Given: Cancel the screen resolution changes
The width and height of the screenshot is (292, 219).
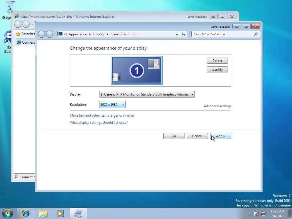Looking at the screenshot, I should (197, 136).
